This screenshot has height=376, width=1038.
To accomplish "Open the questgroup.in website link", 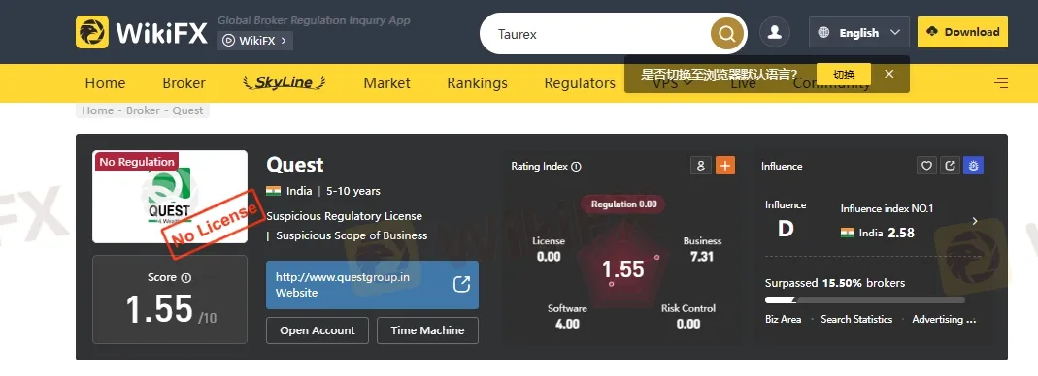I will pyautogui.click(x=372, y=285).
